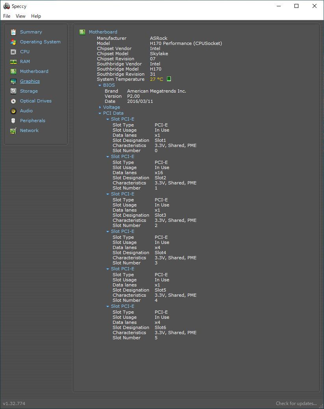Collapse Slot PCI-E for Slot3
The height and width of the screenshot is (409, 324).
[x=107, y=194]
